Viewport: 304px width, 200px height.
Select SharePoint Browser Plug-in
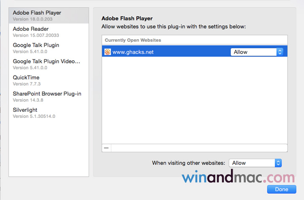(x=49, y=96)
